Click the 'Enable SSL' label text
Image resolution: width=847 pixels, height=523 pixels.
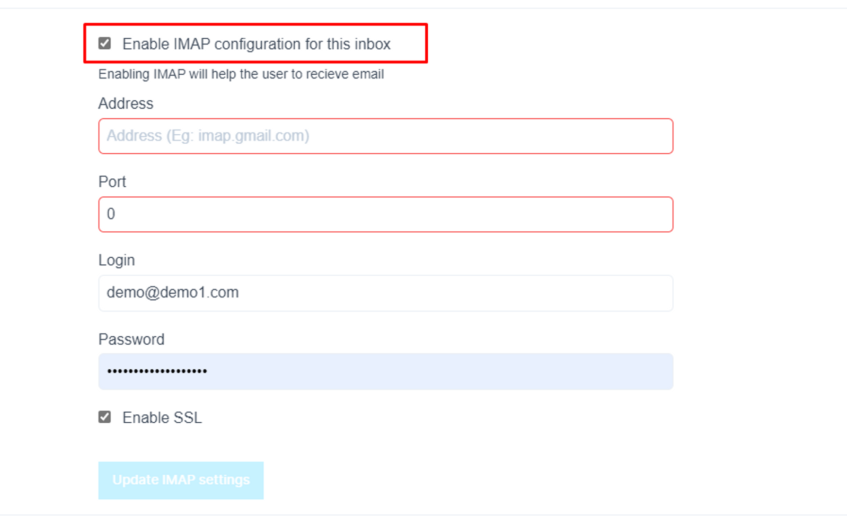162,418
